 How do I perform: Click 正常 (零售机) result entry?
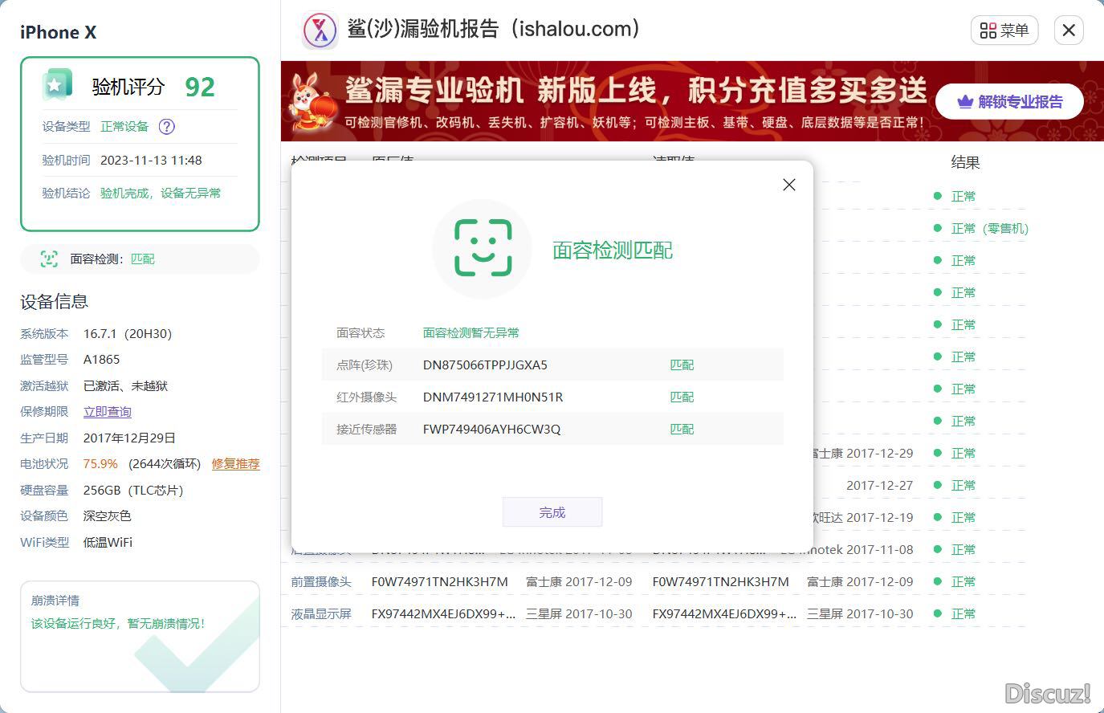990,228
